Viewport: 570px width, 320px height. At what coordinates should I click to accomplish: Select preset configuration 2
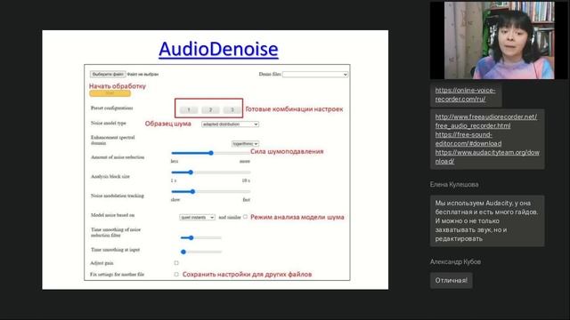click(210, 109)
